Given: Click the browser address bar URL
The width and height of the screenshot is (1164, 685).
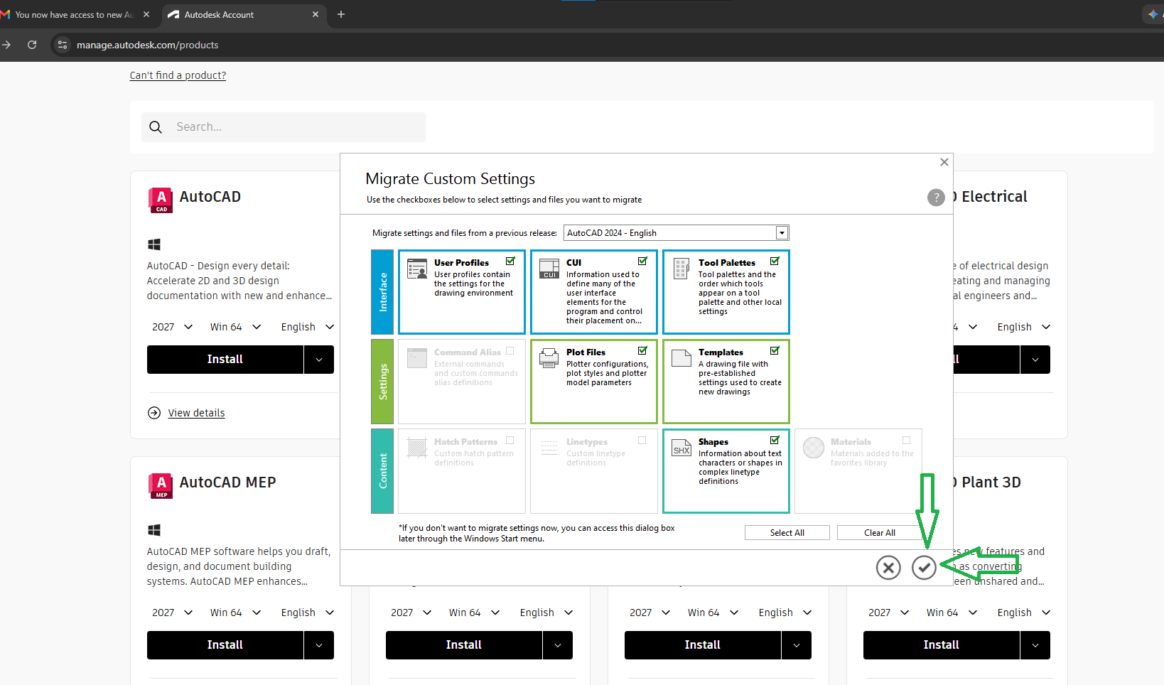Looking at the screenshot, I should [x=148, y=45].
